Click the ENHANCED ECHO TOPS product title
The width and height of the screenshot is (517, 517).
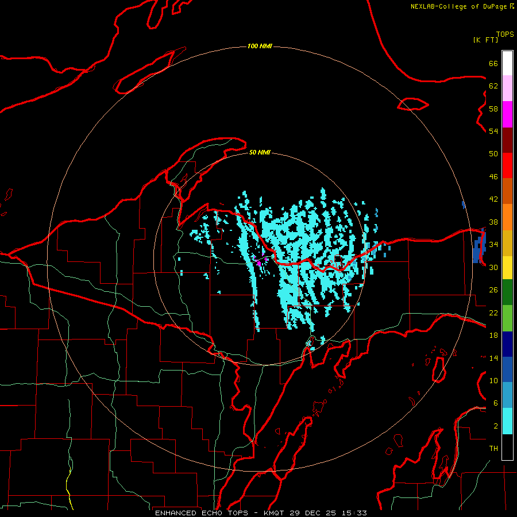pyautogui.click(x=202, y=513)
